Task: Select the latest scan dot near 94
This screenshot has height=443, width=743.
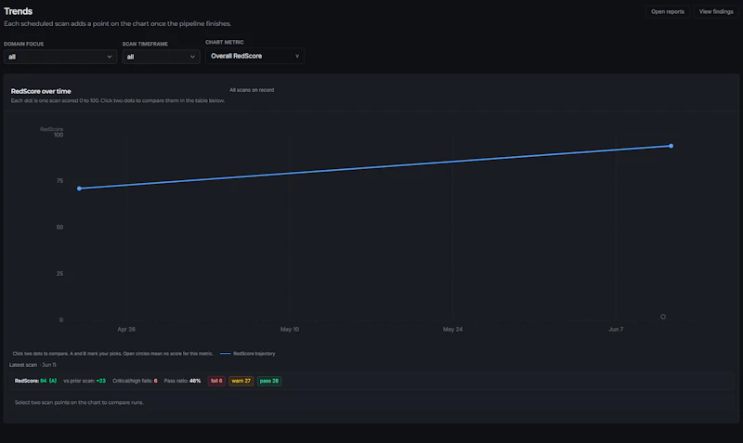Action: (671, 146)
